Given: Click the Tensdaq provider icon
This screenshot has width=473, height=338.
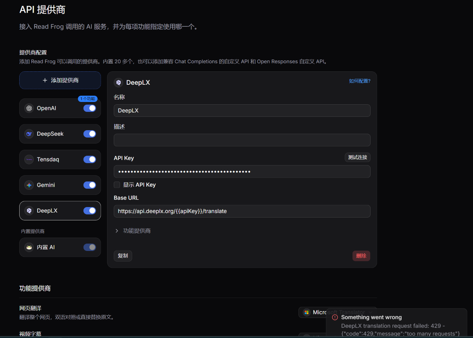Looking at the screenshot, I should (29, 160).
